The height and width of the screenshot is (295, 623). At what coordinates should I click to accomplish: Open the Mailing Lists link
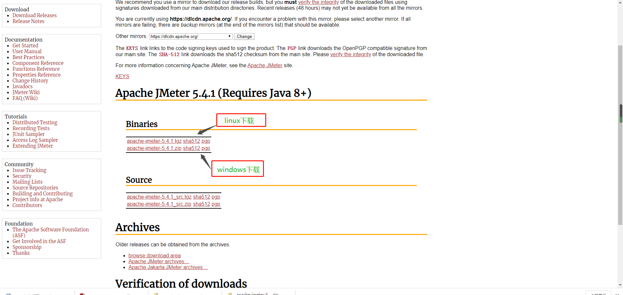tap(27, 182)
